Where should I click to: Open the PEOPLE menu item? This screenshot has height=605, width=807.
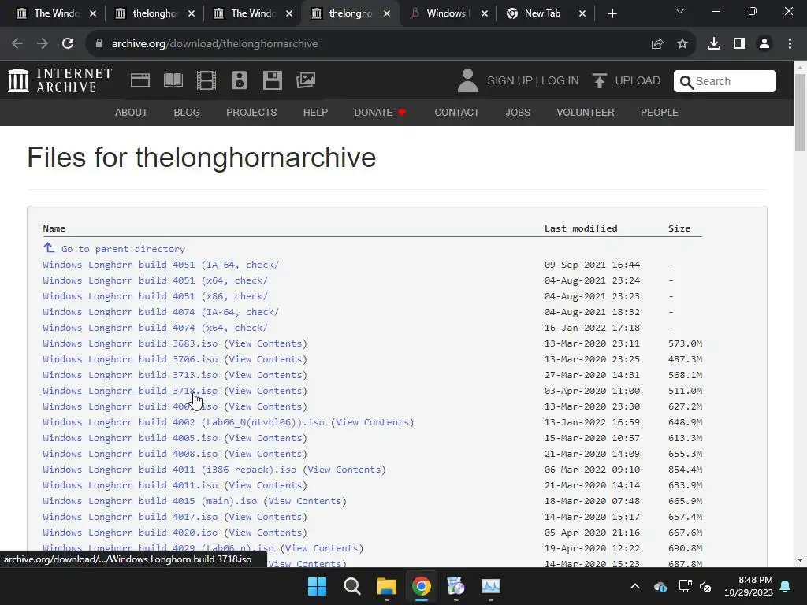tap(660, 112)
